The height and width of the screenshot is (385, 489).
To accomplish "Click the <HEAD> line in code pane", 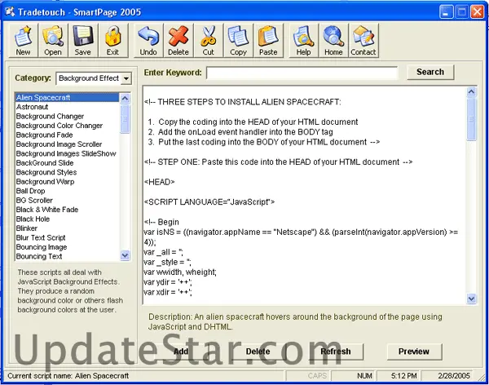I will pyautogui.click(x=160, y=182).
